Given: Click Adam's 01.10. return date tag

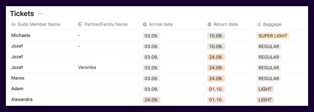Looking at the screenshot, I should click(x=216, y=89).
